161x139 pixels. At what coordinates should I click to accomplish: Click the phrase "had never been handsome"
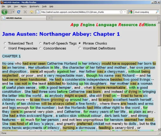coord(24,80)
